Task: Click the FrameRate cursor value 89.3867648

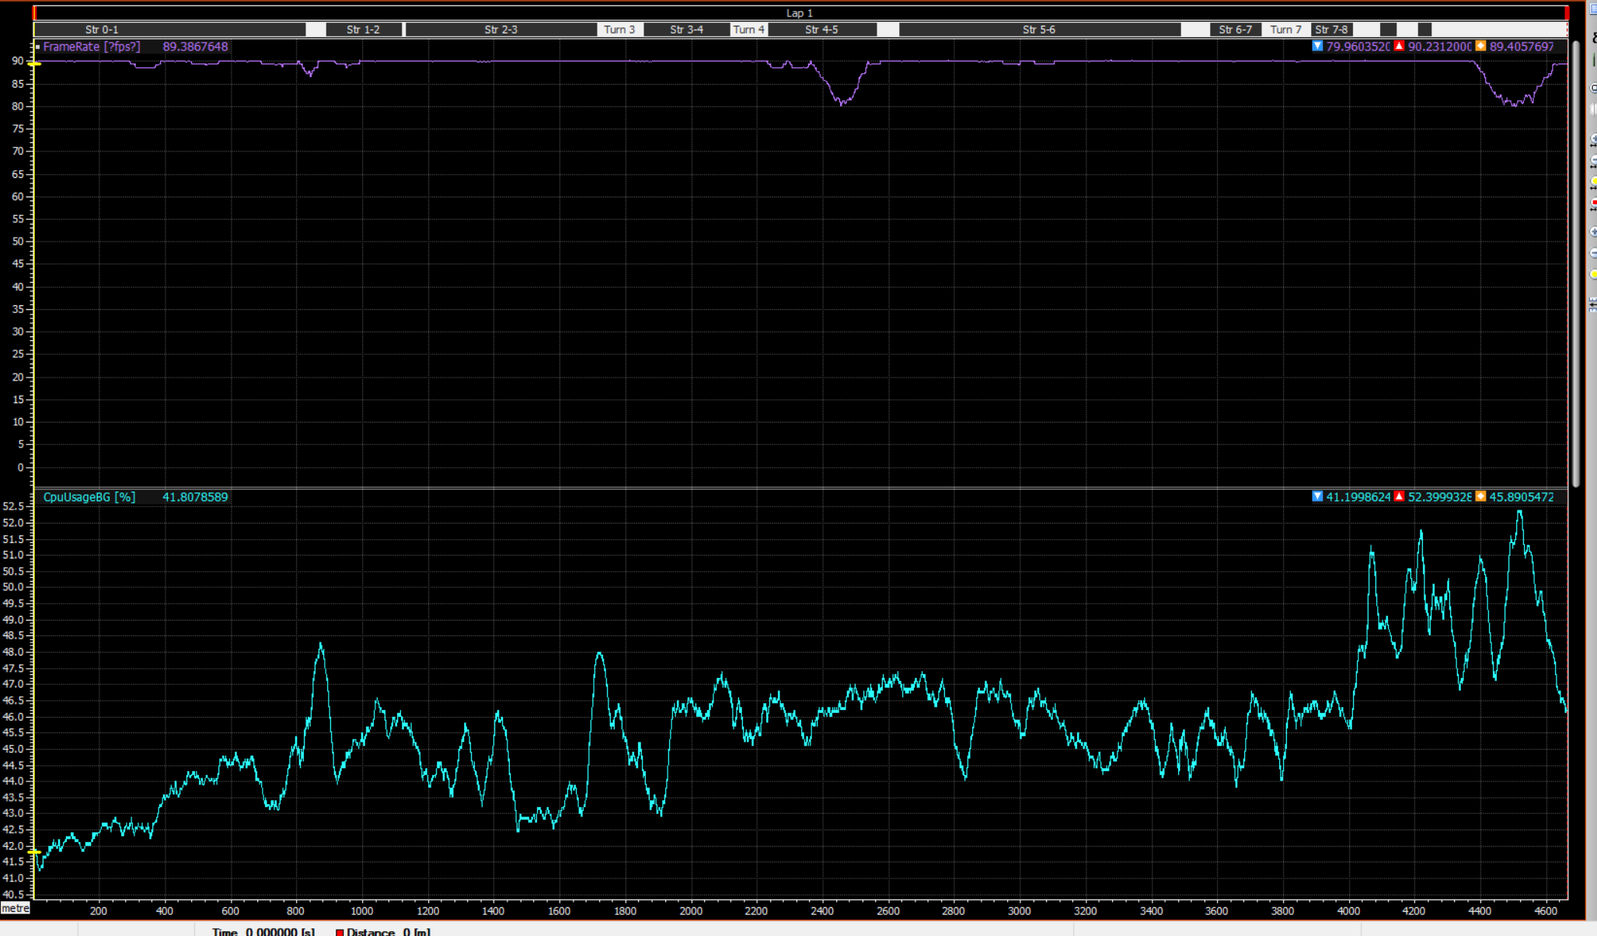Action: click(195, 47)
